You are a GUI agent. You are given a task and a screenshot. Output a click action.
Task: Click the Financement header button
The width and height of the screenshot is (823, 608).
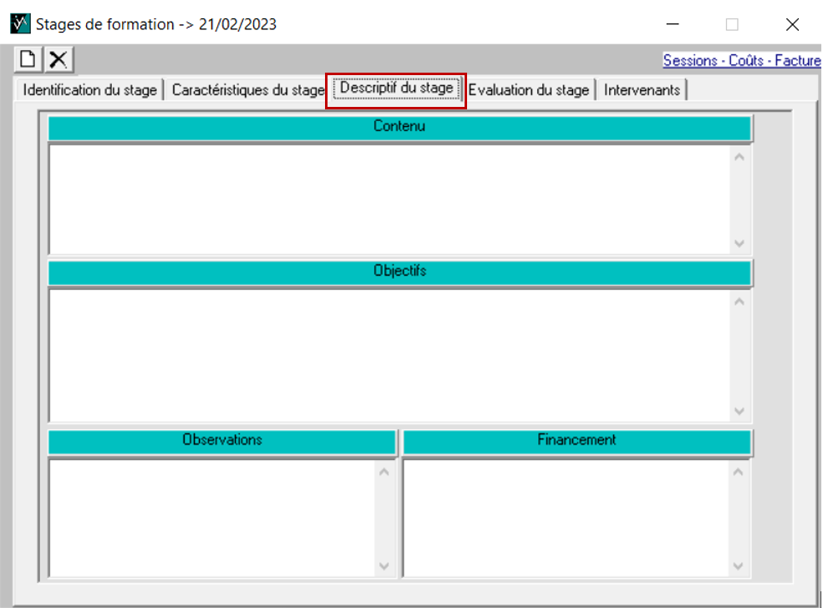(577, 441)
